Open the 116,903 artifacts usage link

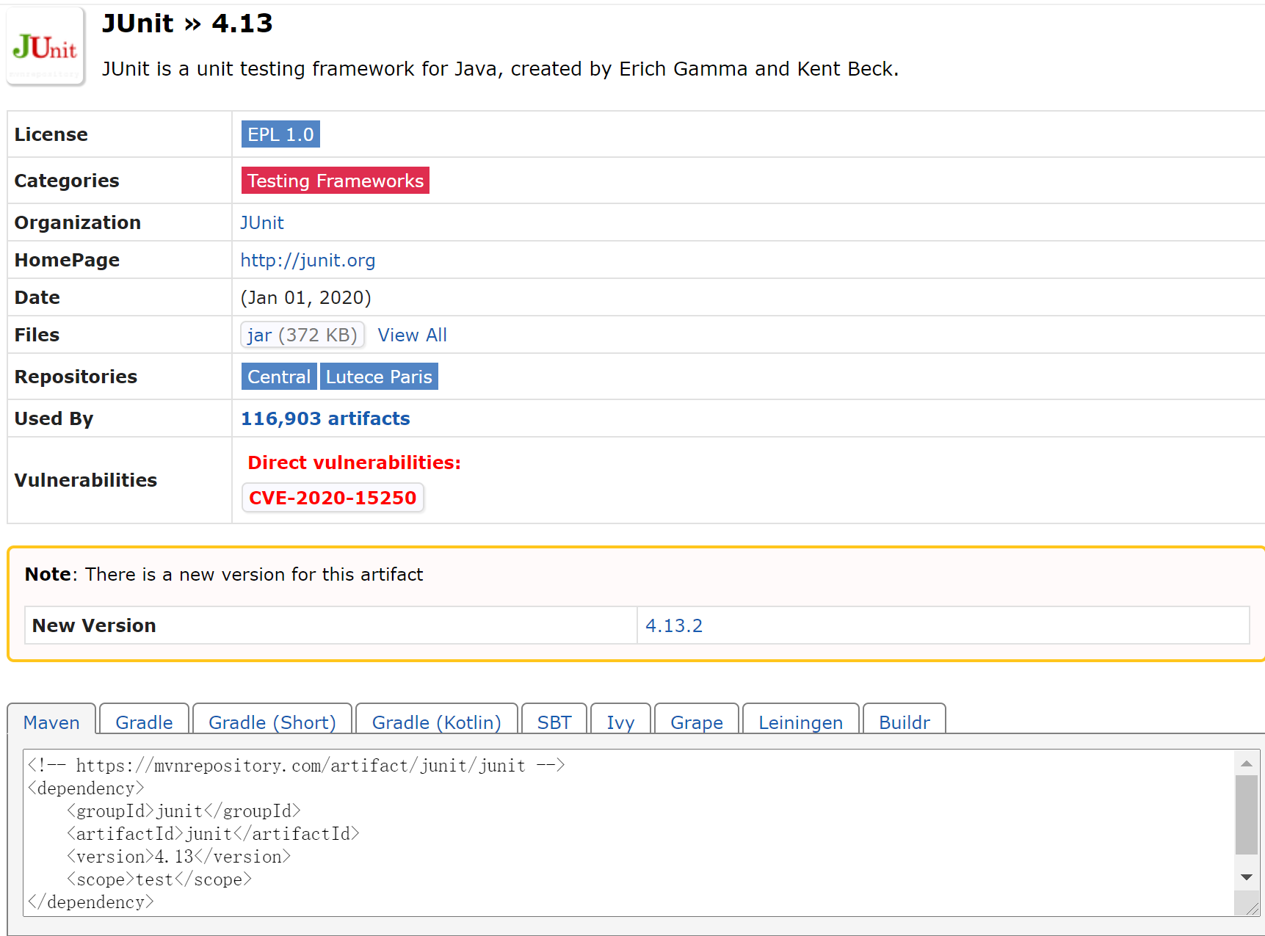coord(325,418)
